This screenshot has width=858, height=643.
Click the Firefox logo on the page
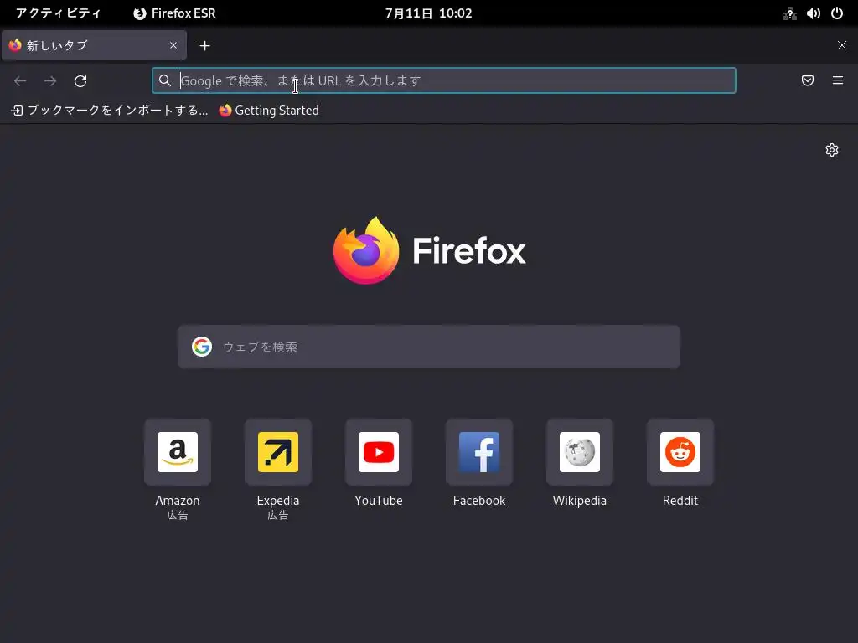(x=430, y=250)
